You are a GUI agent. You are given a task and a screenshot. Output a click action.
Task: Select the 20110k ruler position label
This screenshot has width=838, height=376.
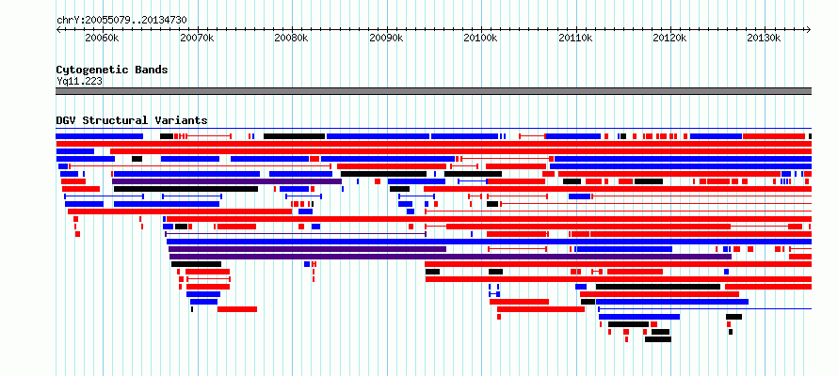coord(575,38)
